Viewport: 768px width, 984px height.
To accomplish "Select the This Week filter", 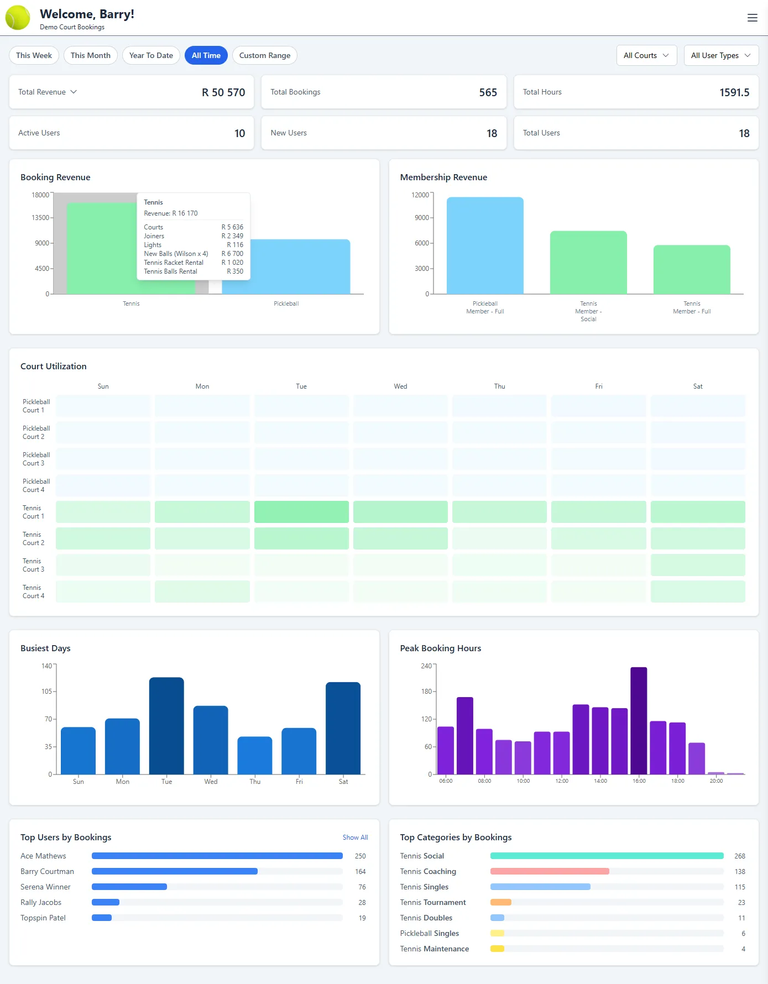I will pos(34,55).
